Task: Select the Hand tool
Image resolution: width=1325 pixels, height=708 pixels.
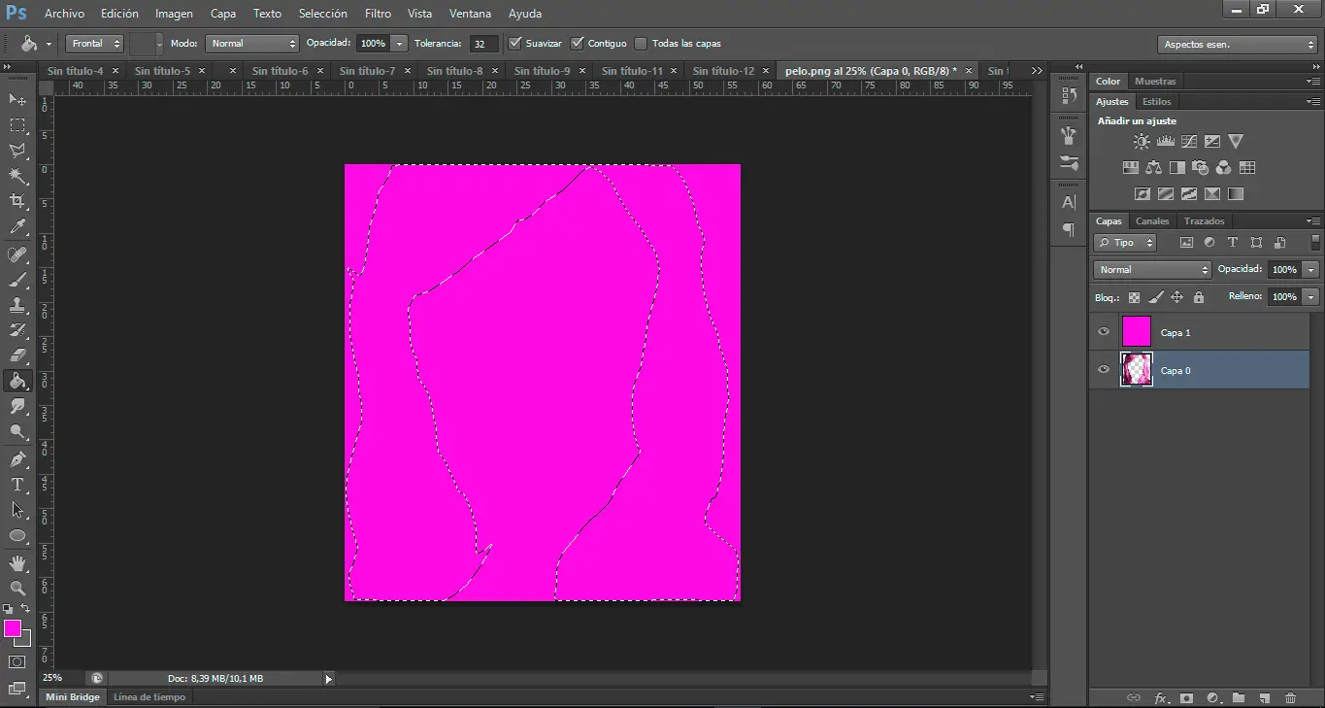Action: pos(17,563)
